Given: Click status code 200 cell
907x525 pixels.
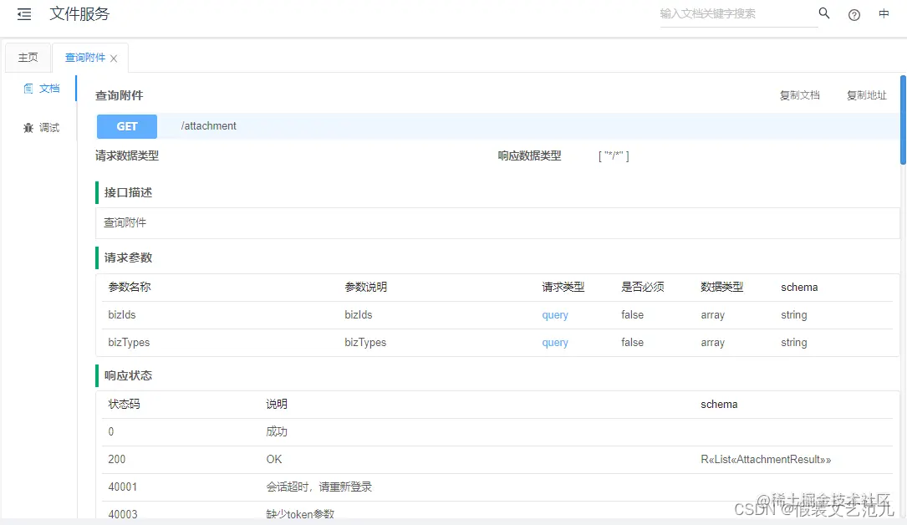Looking at the screenshot, I should coord(117,460).
